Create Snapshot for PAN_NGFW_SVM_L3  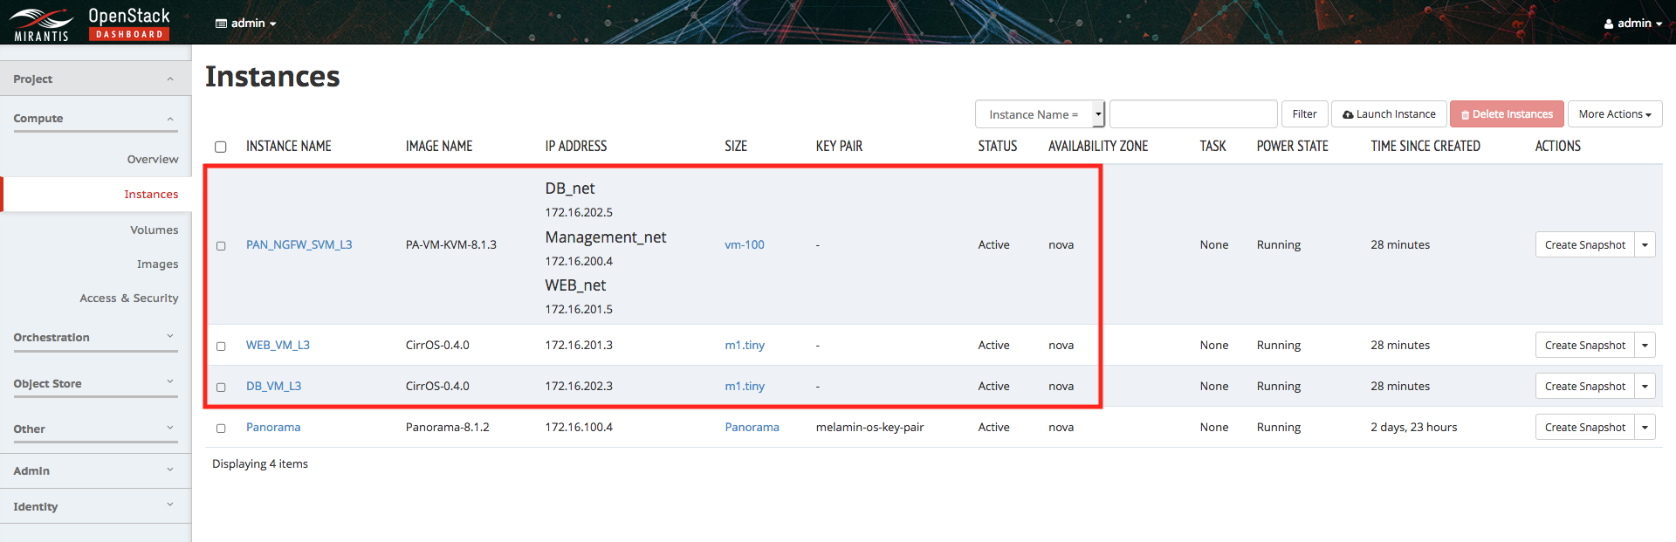pos(1585,245)
